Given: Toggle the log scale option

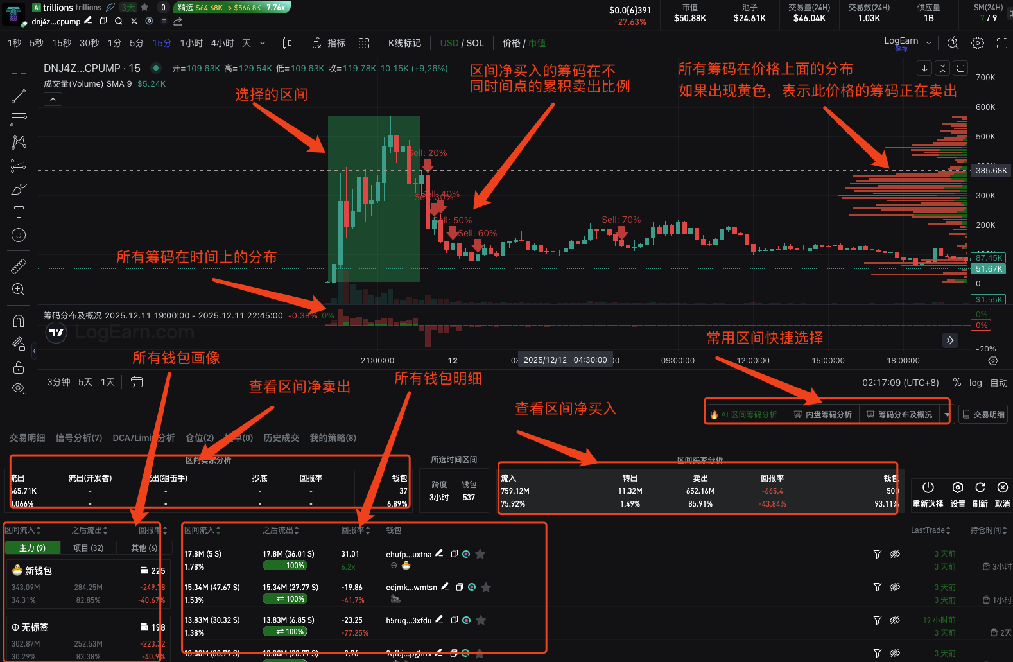Looking at the screenshot, I should point(975,383).
